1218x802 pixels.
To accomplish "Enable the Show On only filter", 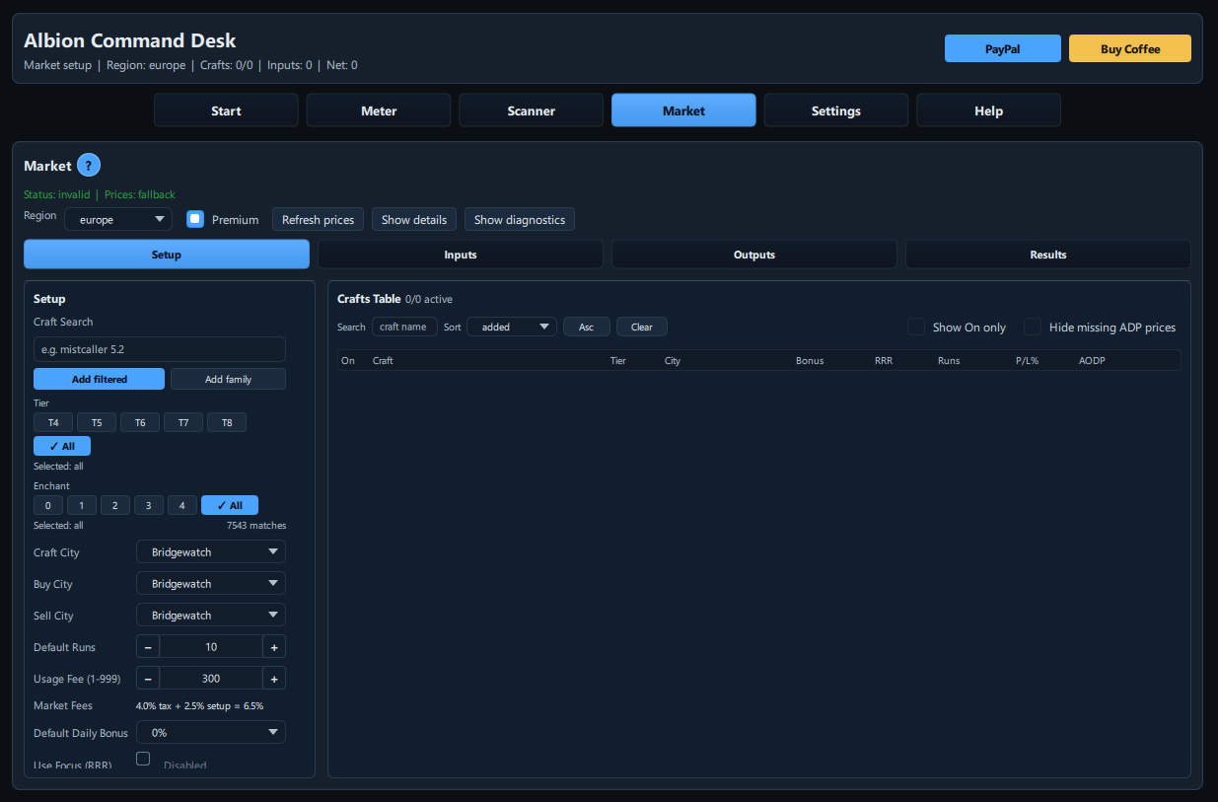I will (x=915, y=327).
